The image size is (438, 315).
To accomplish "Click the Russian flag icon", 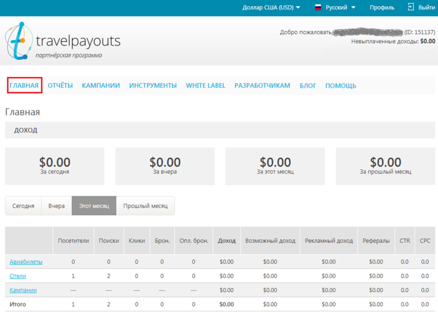I will 318,8.
